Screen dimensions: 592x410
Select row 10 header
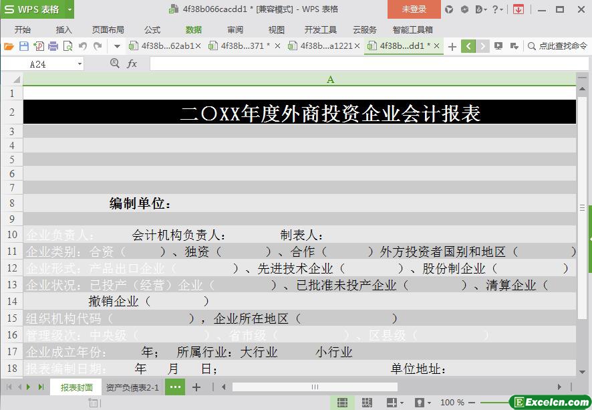pos(12,234)
